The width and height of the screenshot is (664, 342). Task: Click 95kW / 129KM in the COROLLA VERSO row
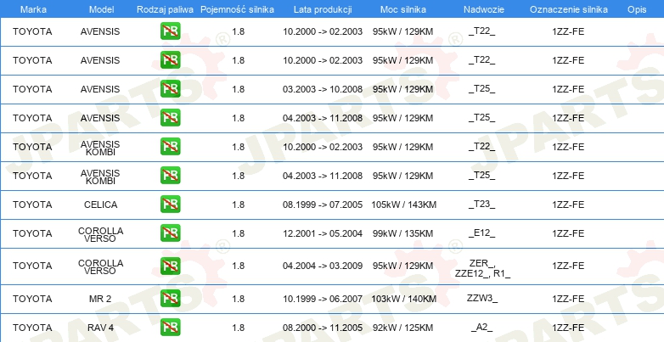tap(402, 266)
